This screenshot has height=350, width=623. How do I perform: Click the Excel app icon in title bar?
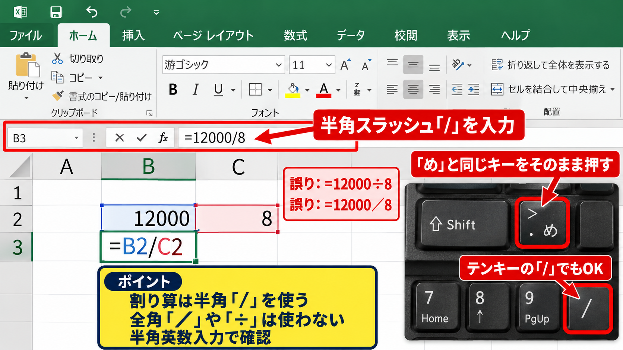point(20,12)
